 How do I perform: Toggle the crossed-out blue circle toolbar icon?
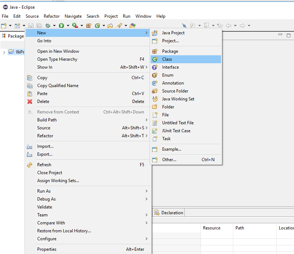184,26
